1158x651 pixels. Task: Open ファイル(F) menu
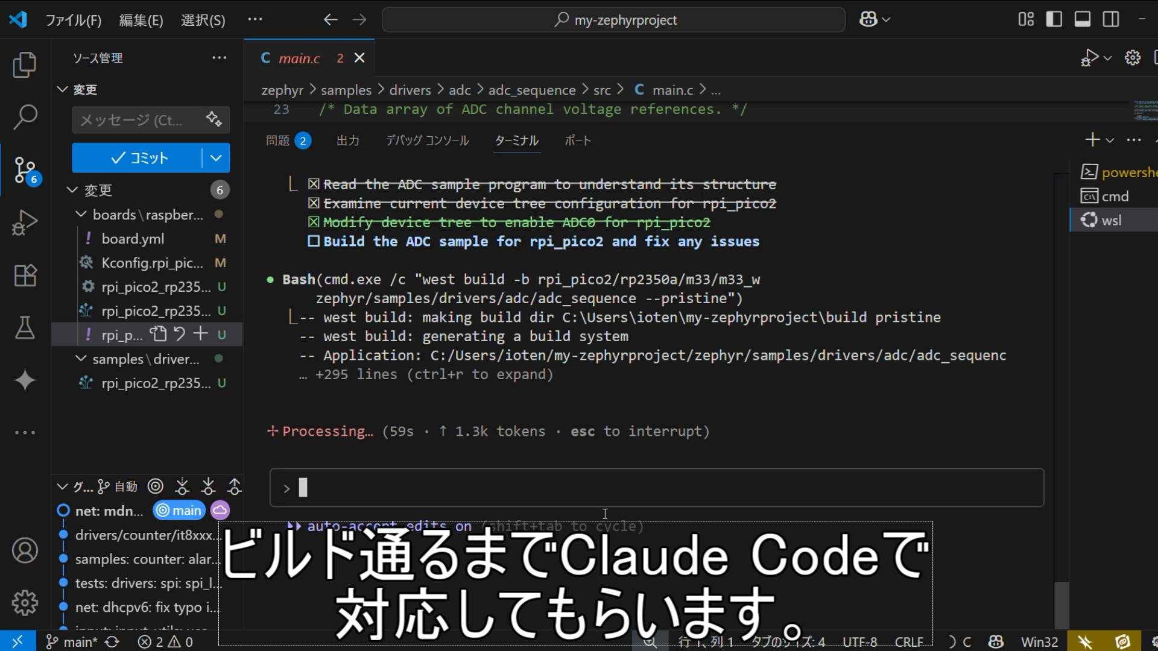tap(74, 20)
